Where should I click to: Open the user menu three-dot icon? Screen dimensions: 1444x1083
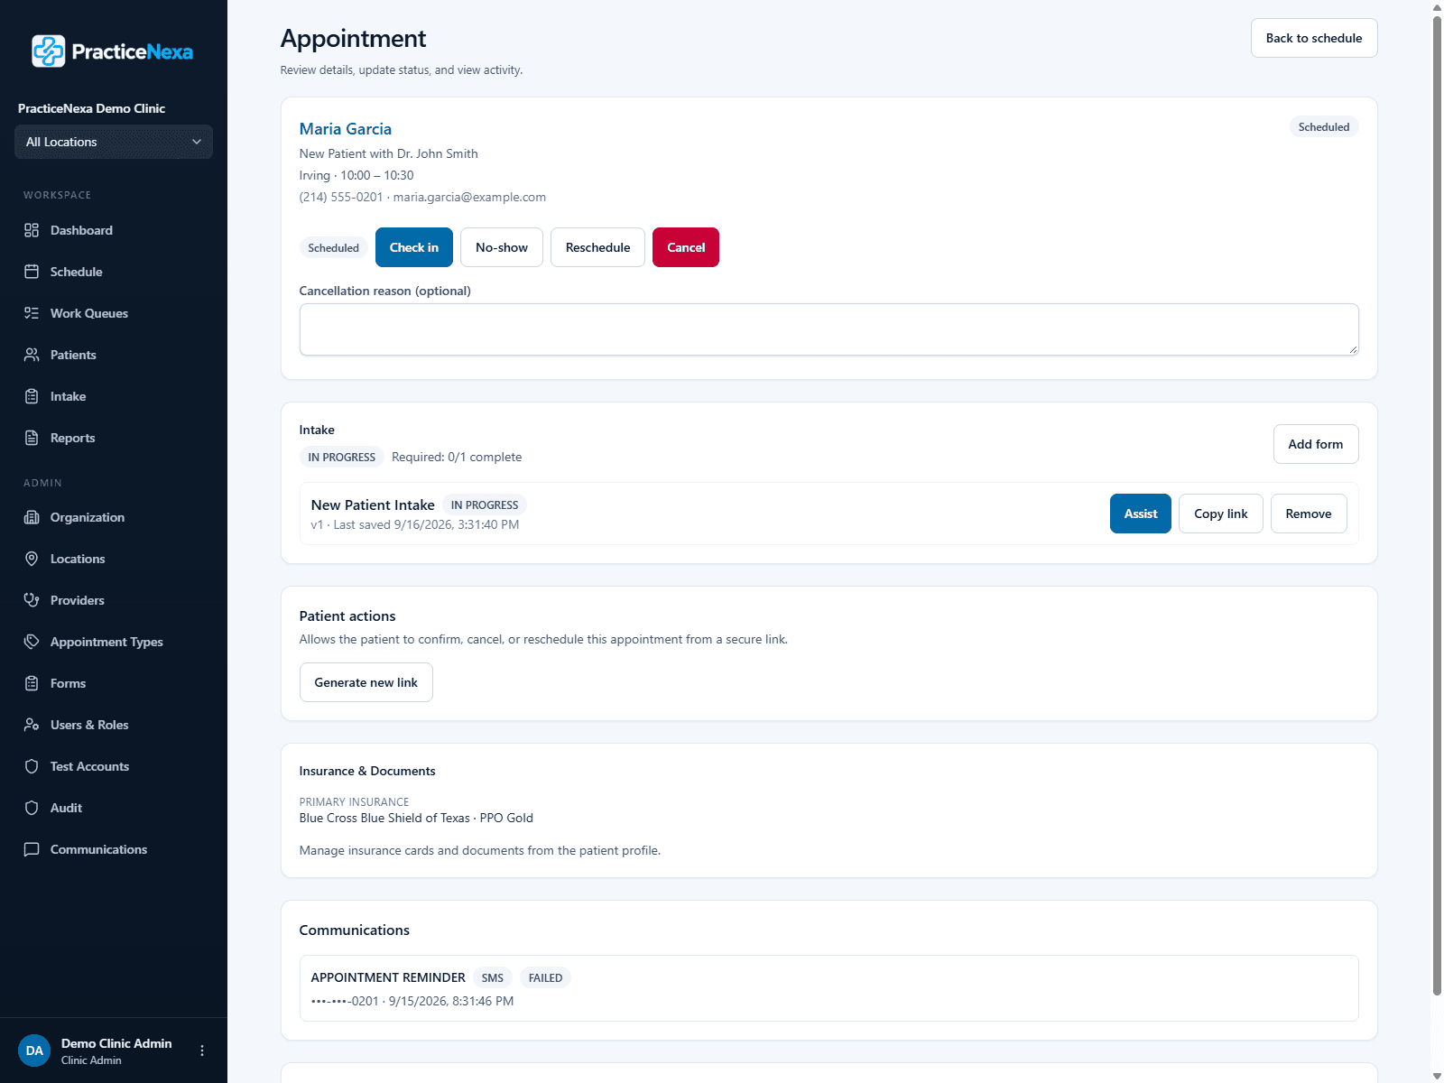[x=202, y=1051]
